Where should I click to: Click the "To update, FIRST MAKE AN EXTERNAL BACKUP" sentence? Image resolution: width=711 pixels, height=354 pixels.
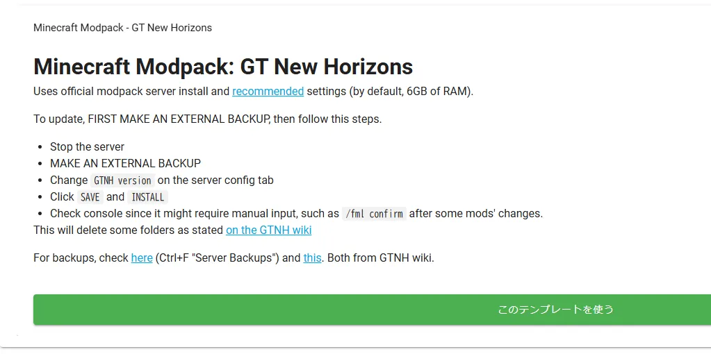pyautogui.click(x=152, y=119)
